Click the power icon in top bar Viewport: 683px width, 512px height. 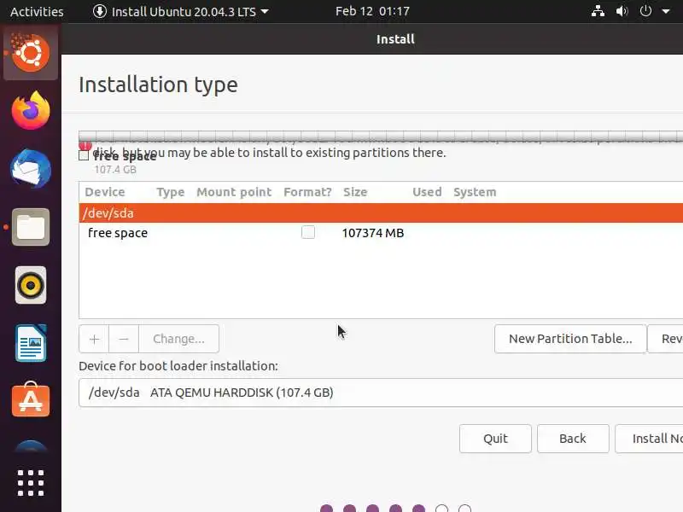pos(645,11)
